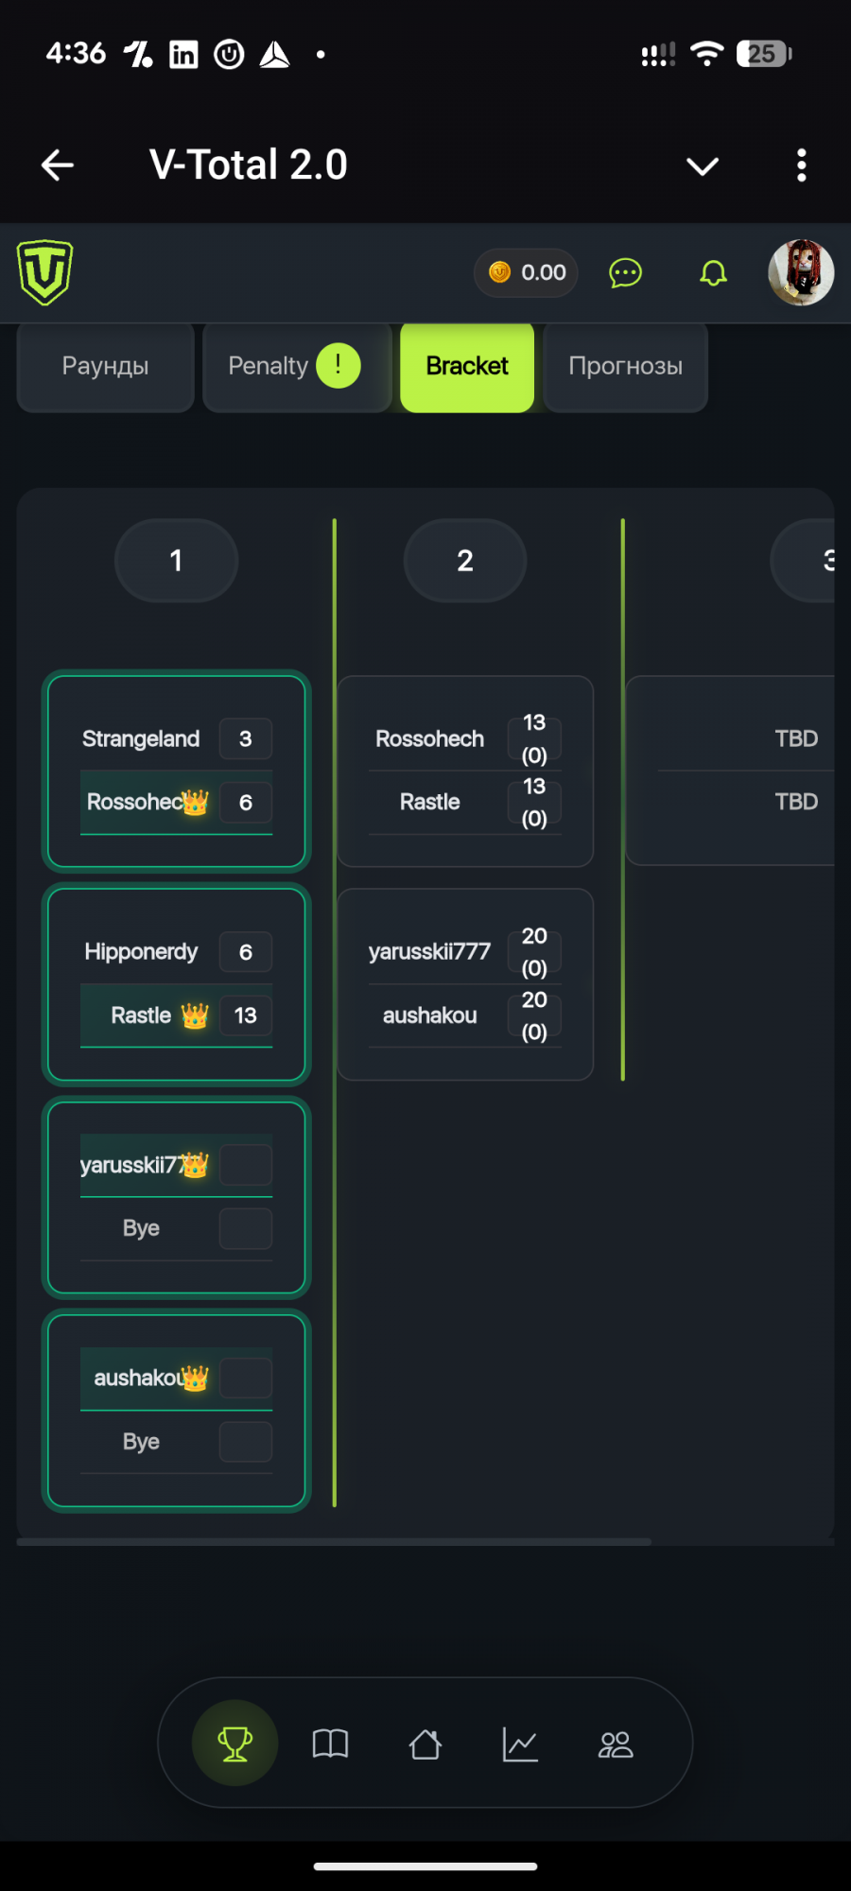This screenshot has width=851, height=1891.
Task: Select the Bracket tab
Action: coord(467,367)
